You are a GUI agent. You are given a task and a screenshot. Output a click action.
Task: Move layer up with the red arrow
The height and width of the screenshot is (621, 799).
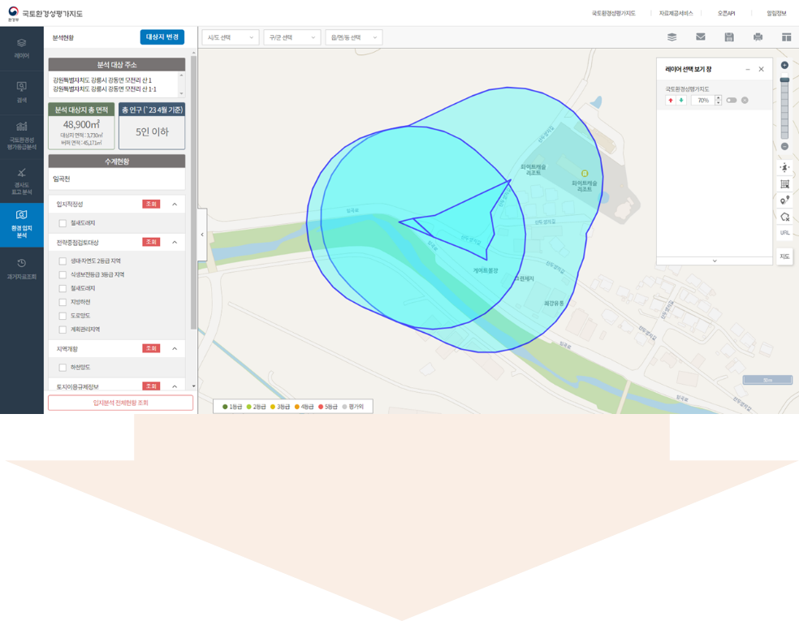670,101
